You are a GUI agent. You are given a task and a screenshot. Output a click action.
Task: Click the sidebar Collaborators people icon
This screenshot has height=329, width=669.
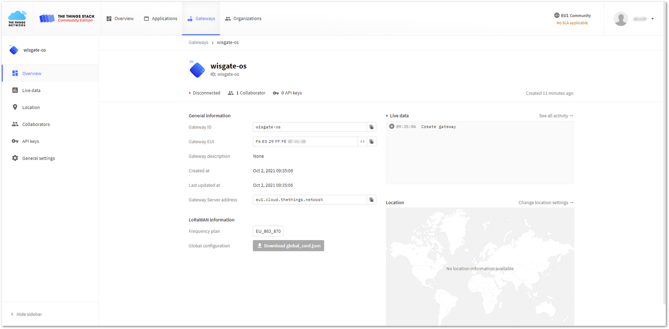pyautogui.click(x=15, y=124)
